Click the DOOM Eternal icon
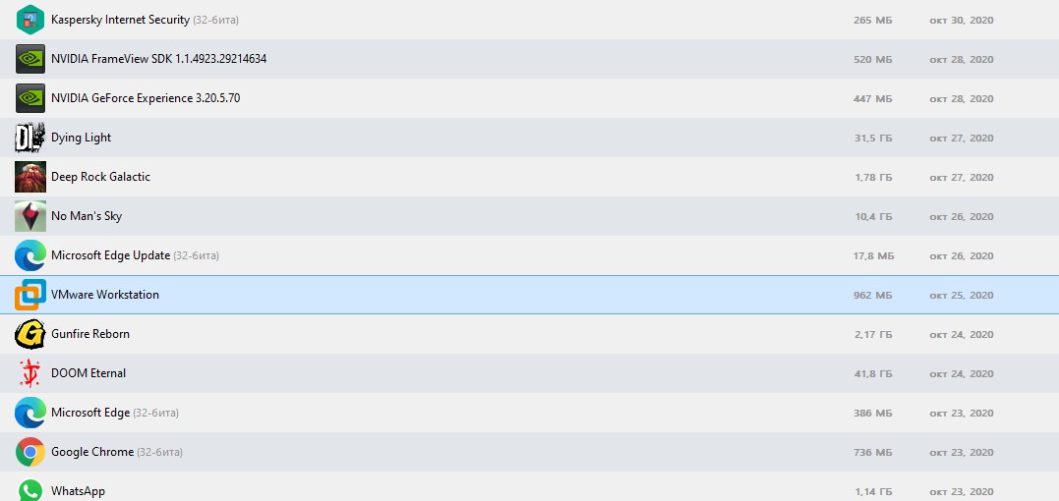 click(x=30, y=373)
